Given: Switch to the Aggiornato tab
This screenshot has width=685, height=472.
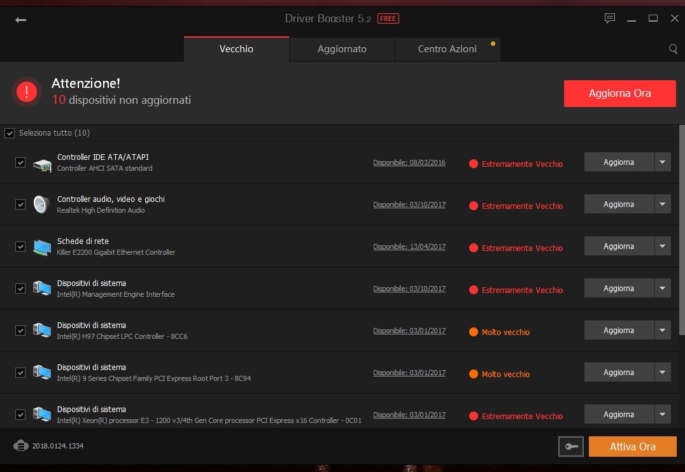Looking at the screenshot, I should click(342, 49).
